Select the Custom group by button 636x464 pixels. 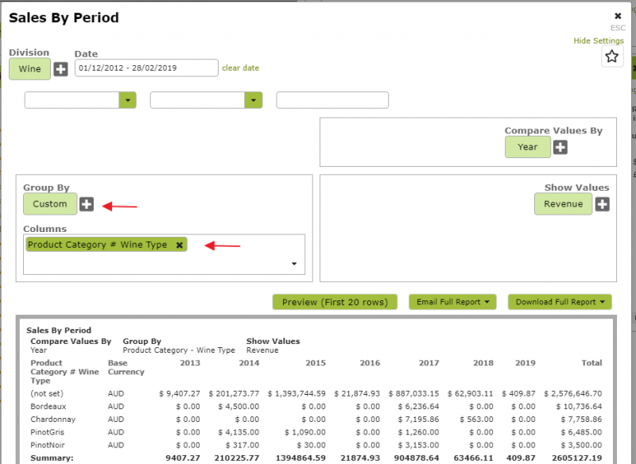pyautogui.click(x=49, y=204)
